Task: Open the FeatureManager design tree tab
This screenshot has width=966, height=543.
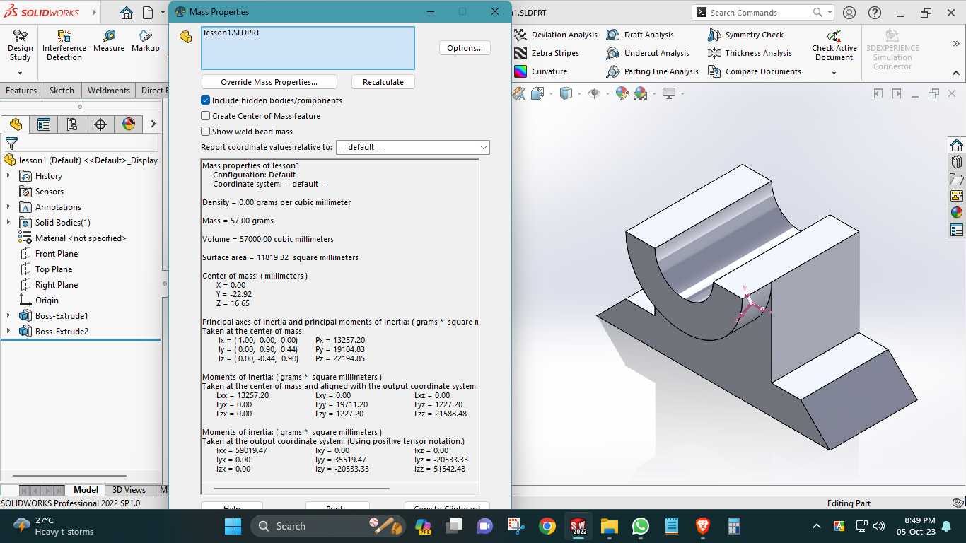Action: 16,124
